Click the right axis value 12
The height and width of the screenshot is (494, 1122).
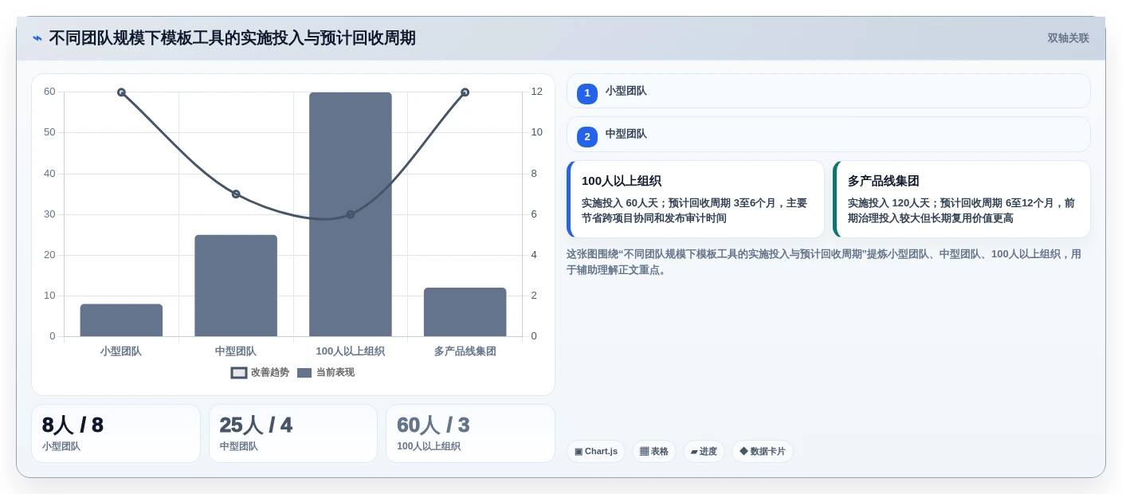coord(536,92)
